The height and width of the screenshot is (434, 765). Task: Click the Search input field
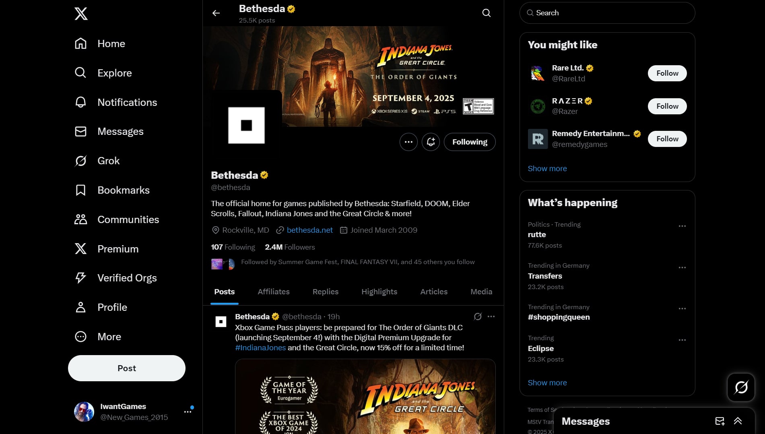pyautogui.click(x=607, y=13)
